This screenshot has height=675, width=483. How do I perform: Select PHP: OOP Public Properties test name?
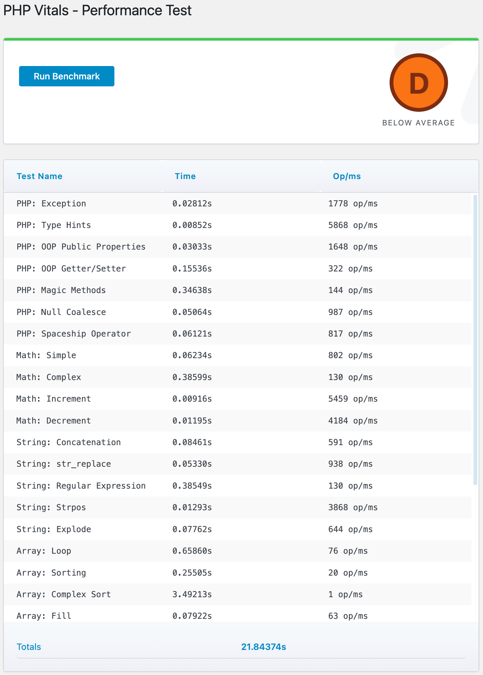81,247
